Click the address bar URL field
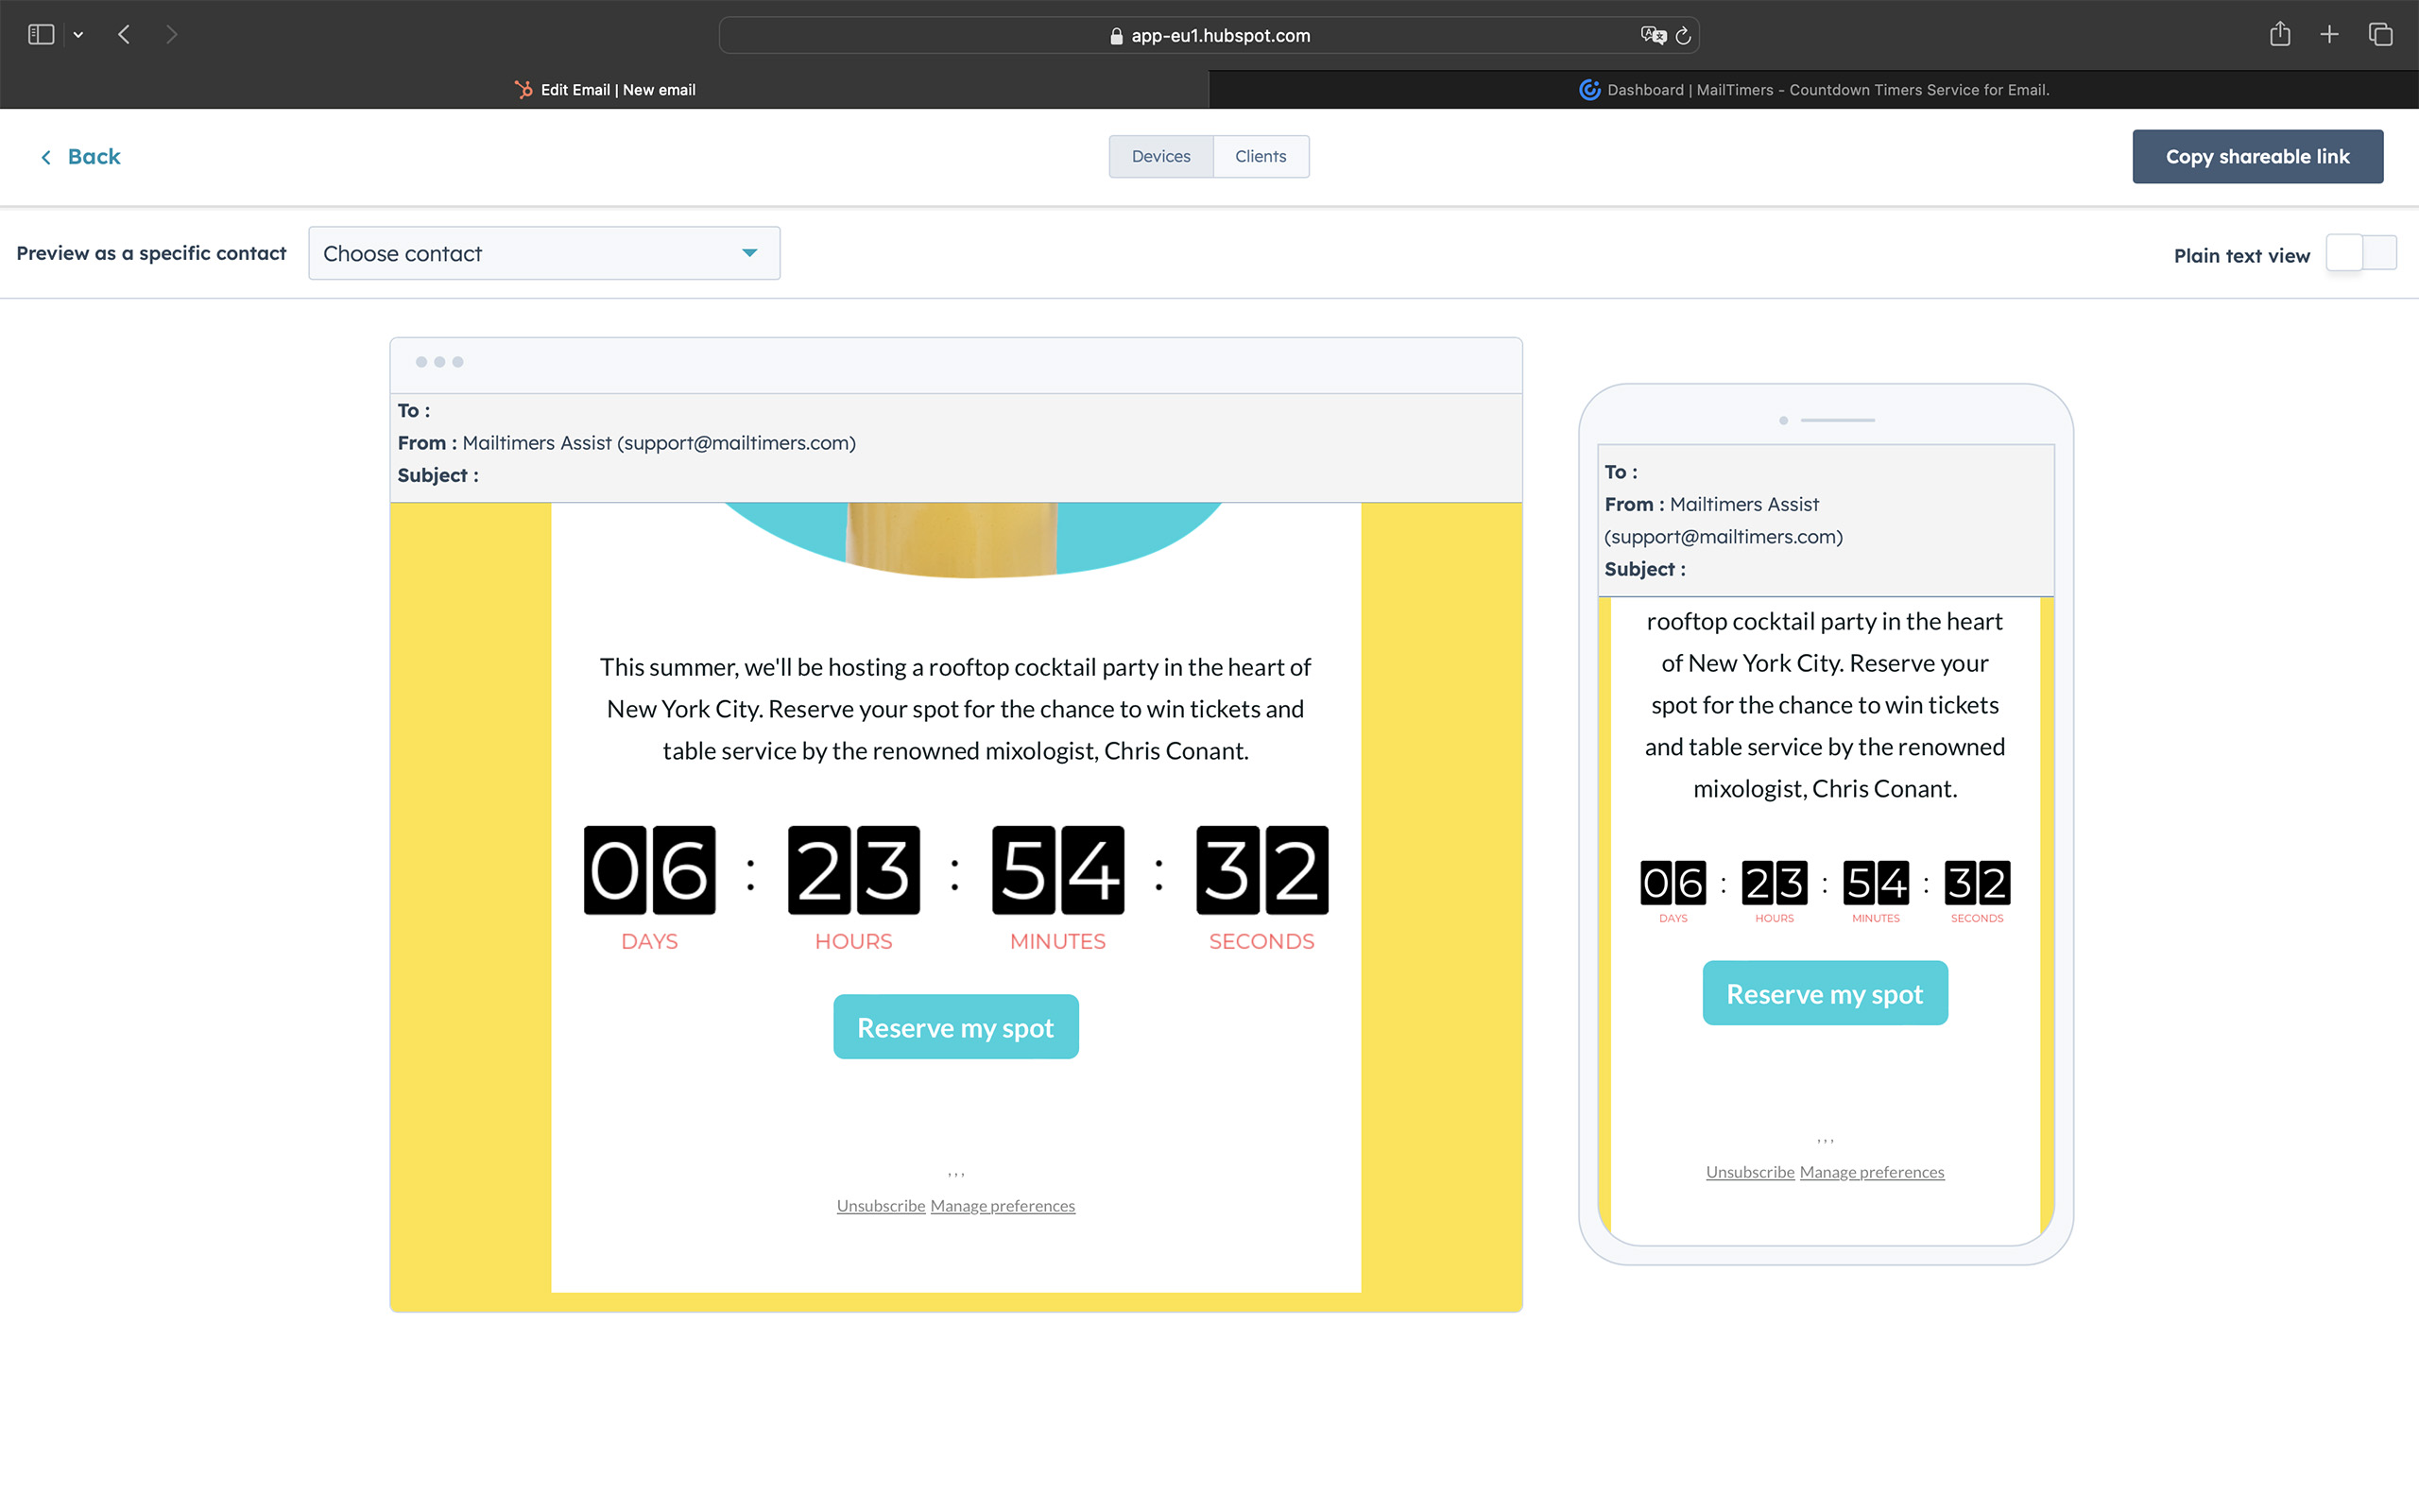 1209,35
